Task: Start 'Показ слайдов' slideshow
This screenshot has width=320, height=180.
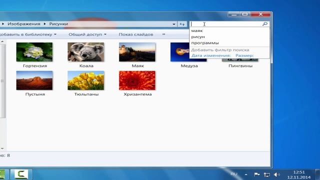Action: [136, 34]
